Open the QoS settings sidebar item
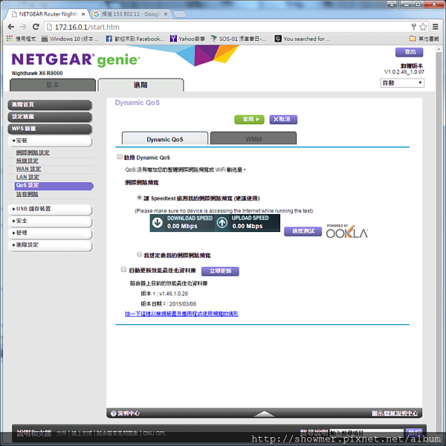Screen dimensions: 446x446 point(54,185)
